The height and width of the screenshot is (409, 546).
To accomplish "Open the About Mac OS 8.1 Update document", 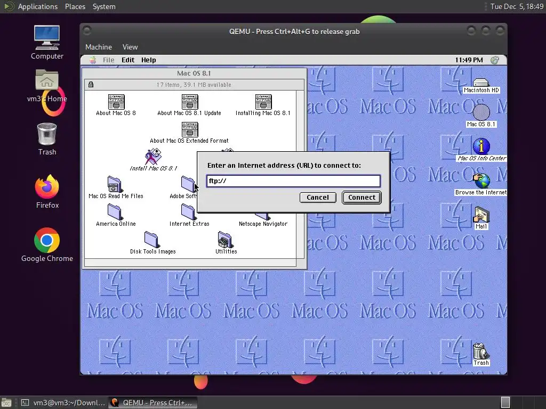I will 190,102.
